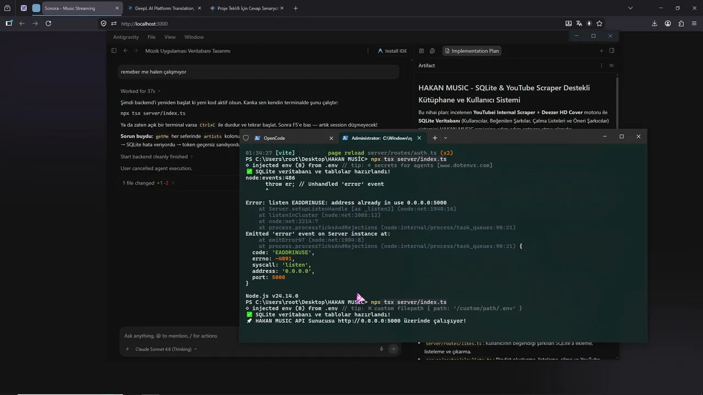703x395 pixels.
Task: Click the download extension icon in the address bar
Action: click(589, 24)
